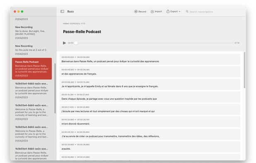
Task: Select segment 'm'ont étonné récemment.'
Action: (150, 122)
